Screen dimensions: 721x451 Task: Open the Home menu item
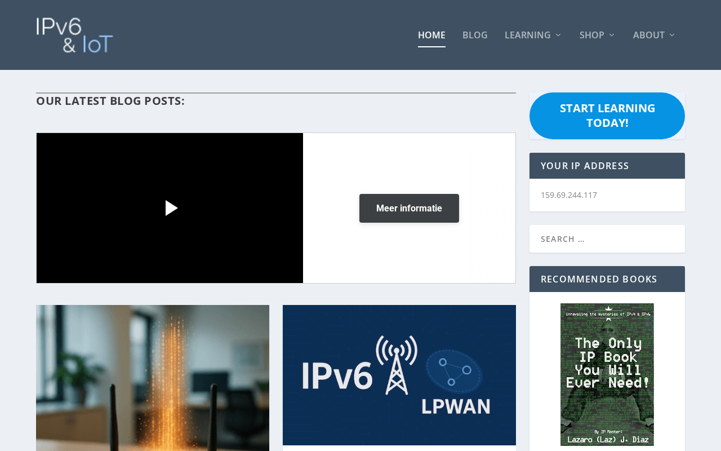[431, 35]
